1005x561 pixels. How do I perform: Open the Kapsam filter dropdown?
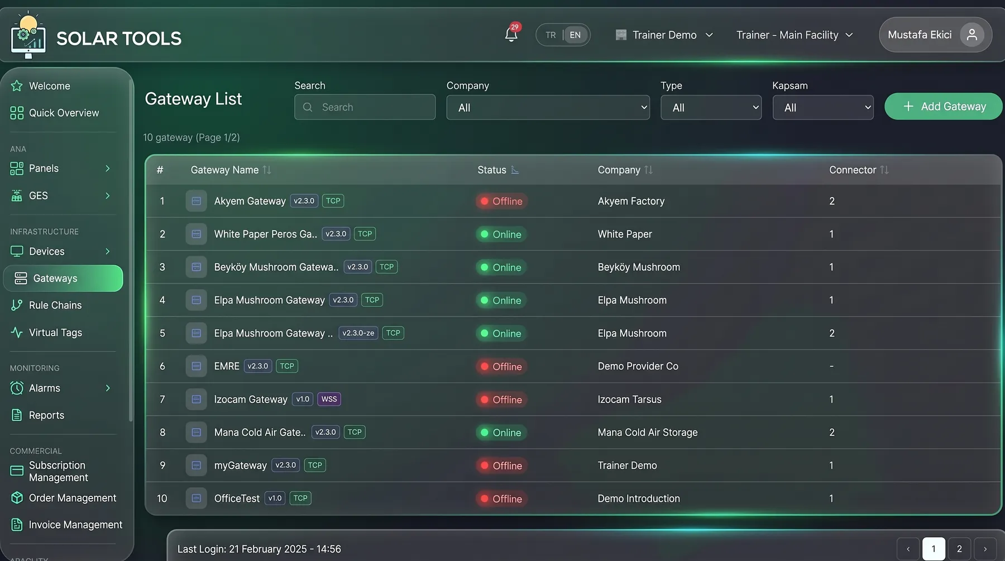coord(823,108)
